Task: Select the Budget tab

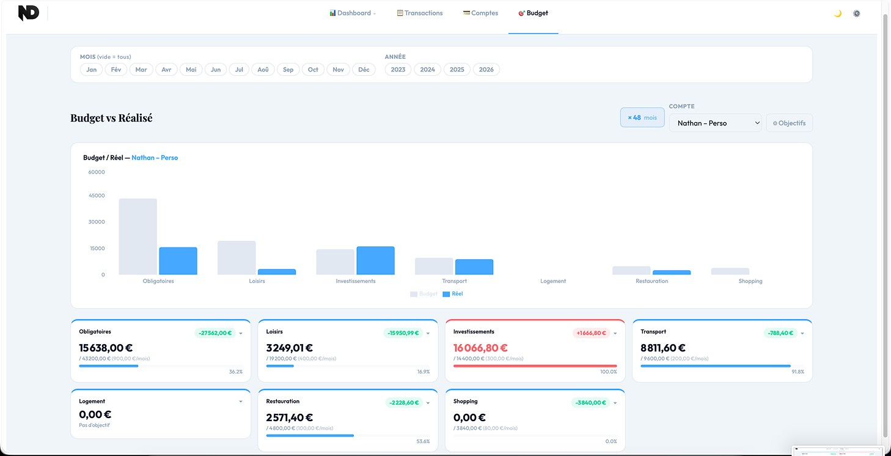Action: pyautogui.click(x=533, y=13)
